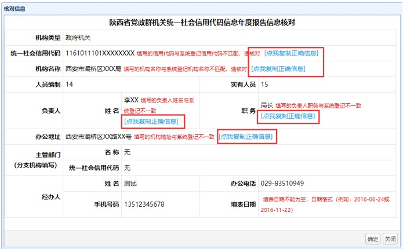The width and height of the screenshot is (403, 249).
Task: Click copy-correct-info link under 负责人 姓名
Action: click(151, 122)
